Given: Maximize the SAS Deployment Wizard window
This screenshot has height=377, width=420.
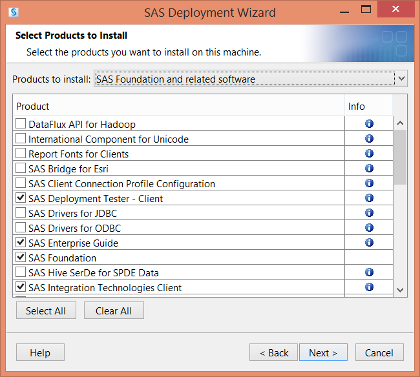Looking at the screenshot, I should (x=366, y=10).
